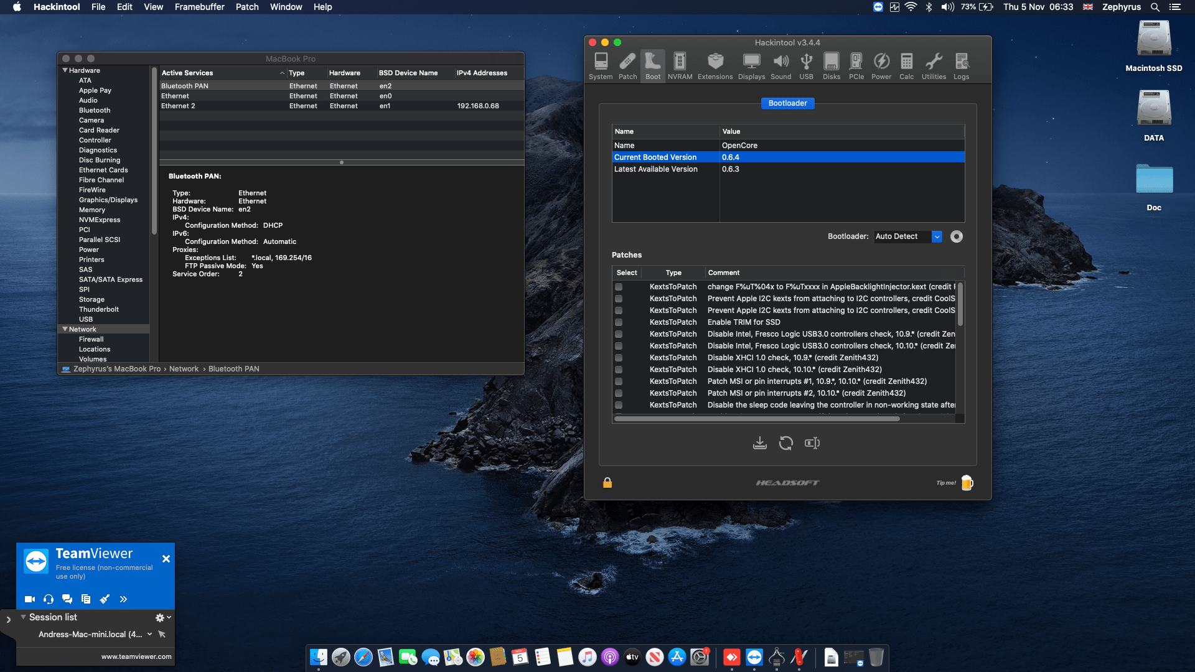Click the download icon below Patches list
This screenshot has height=672, width=1195.
pos(759,443)
